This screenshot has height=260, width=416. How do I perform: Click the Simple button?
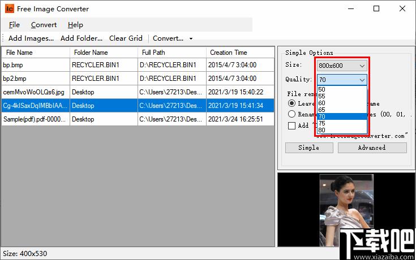click(x=308, y=148)
